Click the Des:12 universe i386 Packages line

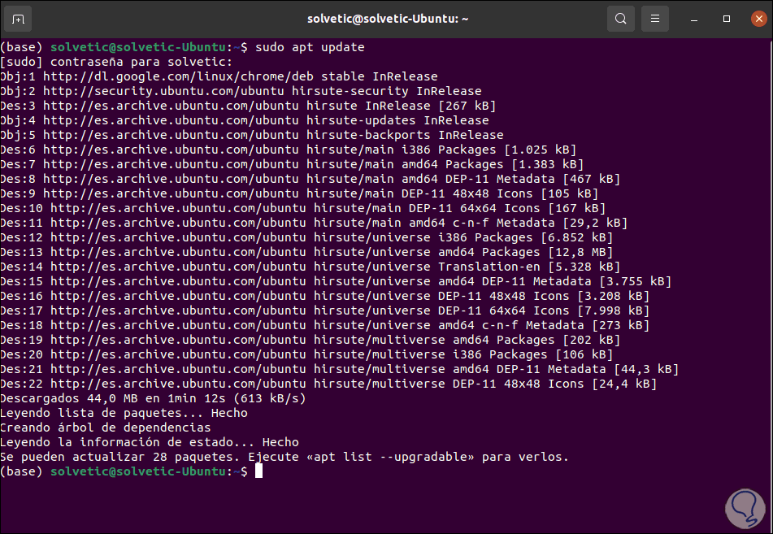(x=306, y=237)
